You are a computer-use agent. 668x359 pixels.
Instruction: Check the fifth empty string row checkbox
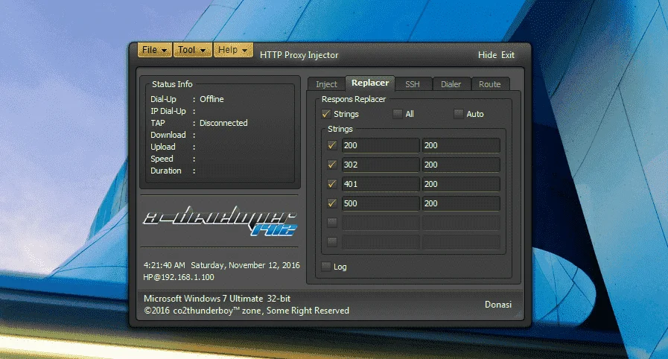click(x=332, y=222)
